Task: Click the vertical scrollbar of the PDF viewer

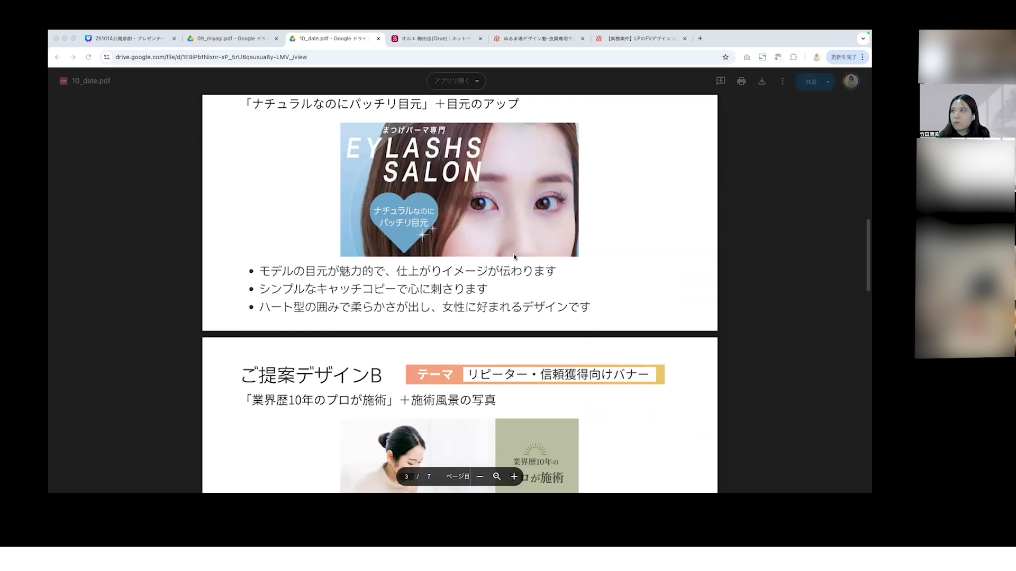Action: (868, 255)
